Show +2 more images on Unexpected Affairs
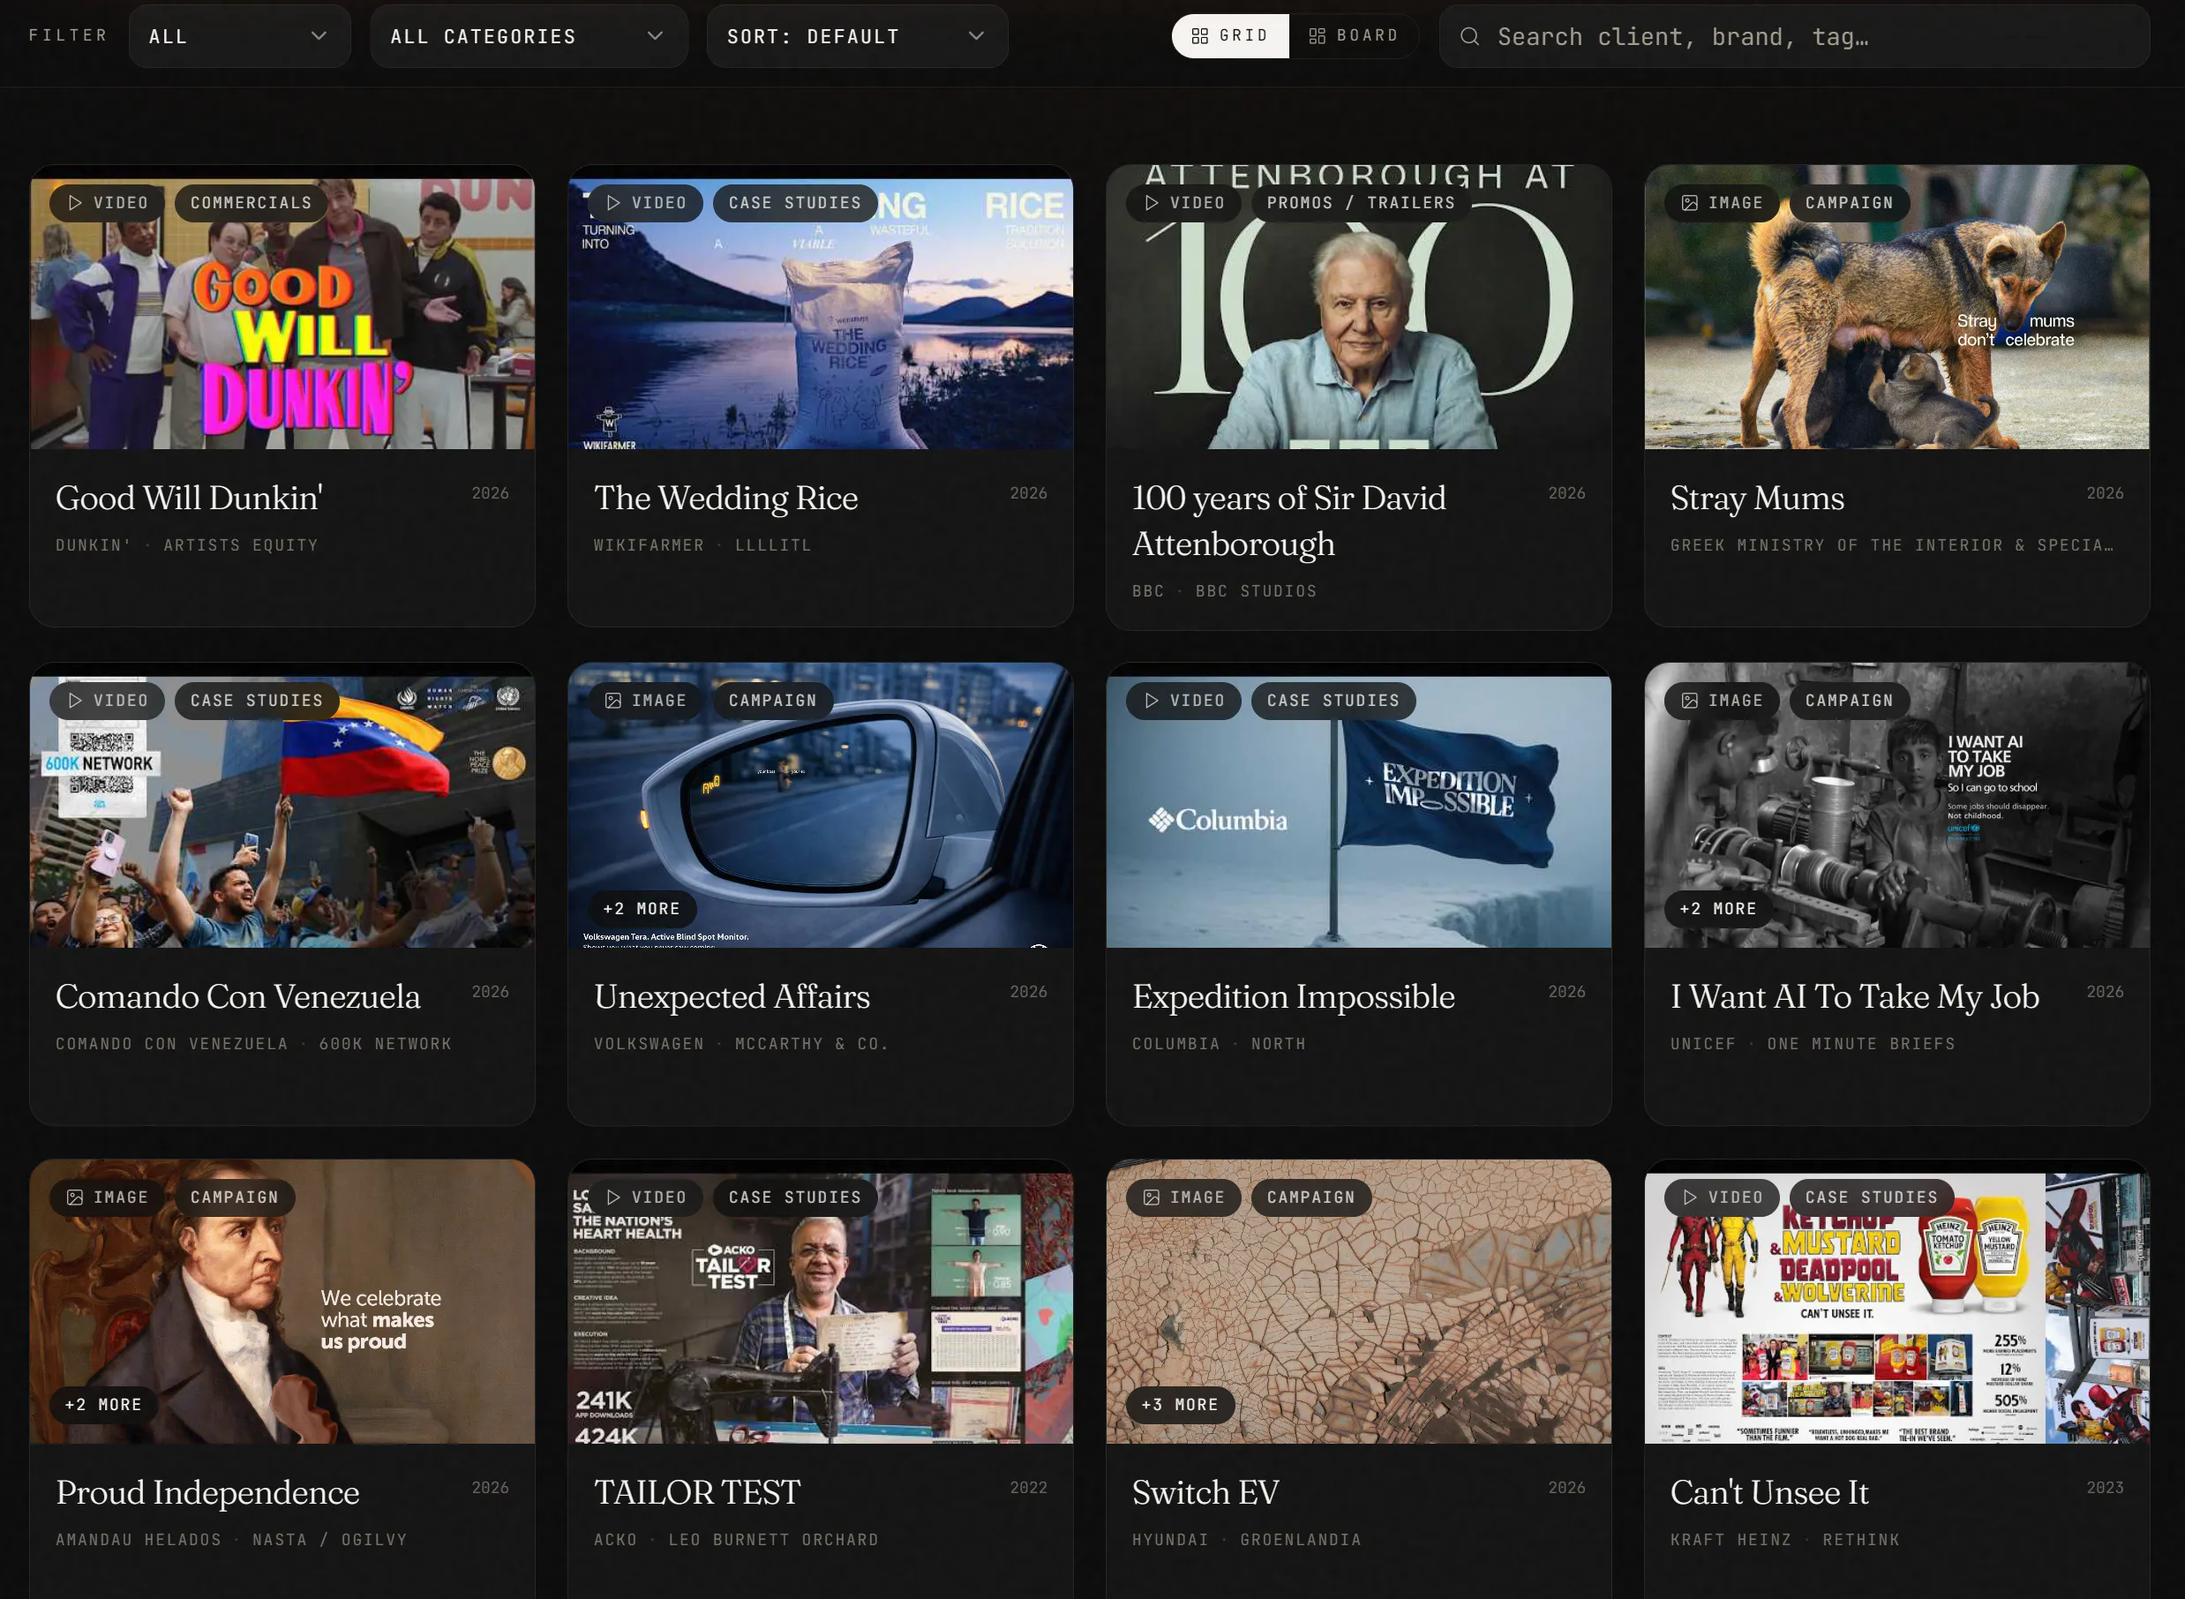Screen dimensions: 2185x1599 click(x=642, y=908)
